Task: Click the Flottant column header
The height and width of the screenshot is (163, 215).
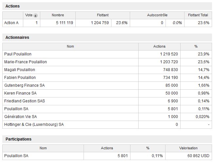Action: click(x=103, y=15)
